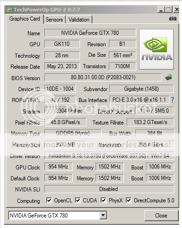Viewport: 182px width, 228px height.
Task: Click the BIOS save chip icon
Action: point(169,77)
